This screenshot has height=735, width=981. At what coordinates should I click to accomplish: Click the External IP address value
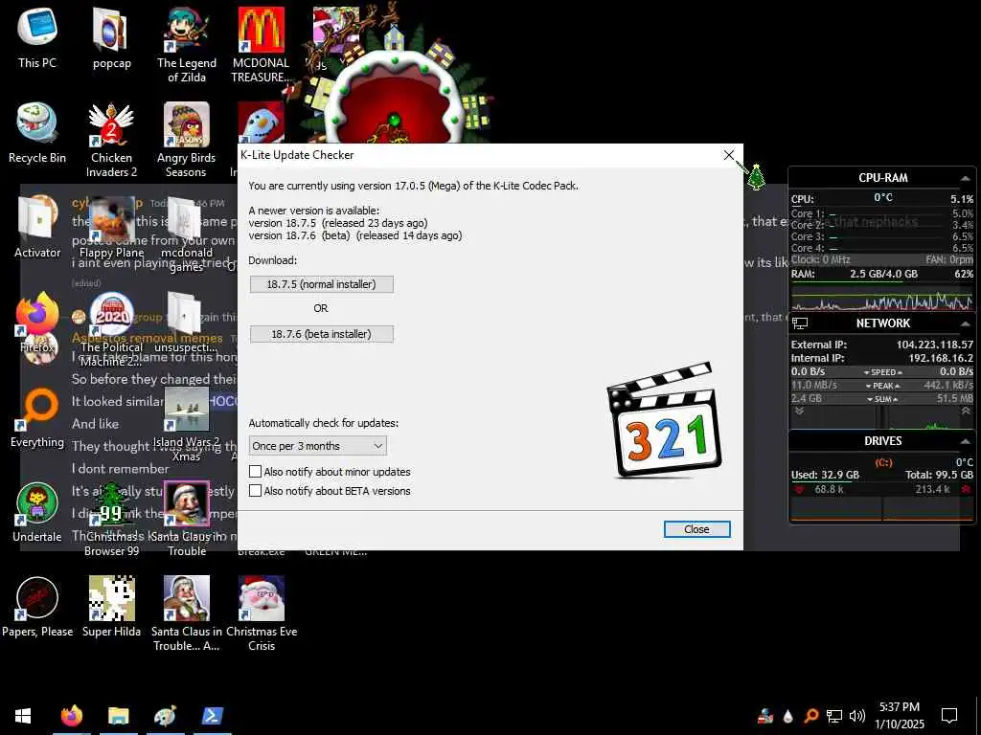(x=935, y=345)
